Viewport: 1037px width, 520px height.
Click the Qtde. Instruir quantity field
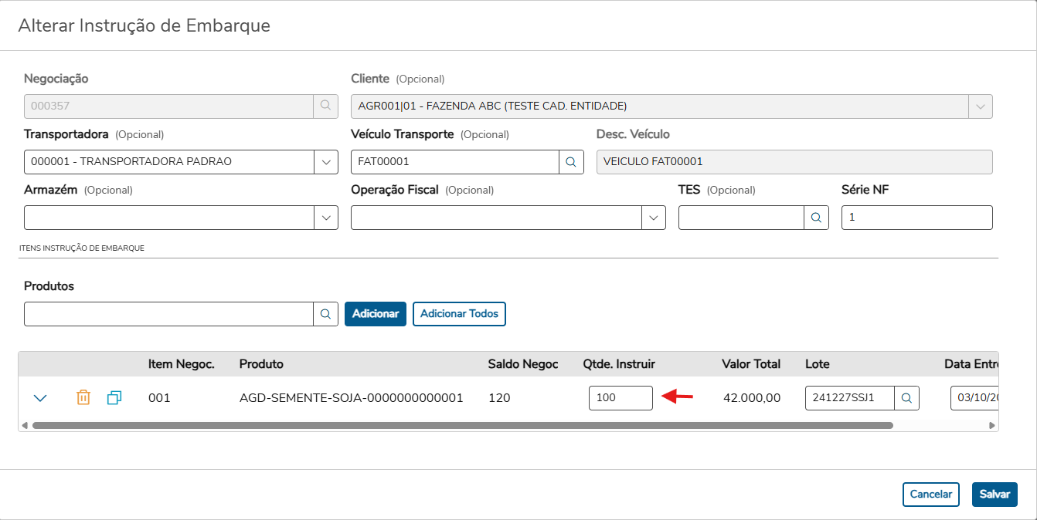pyautogui.click(x=620, y=398)
